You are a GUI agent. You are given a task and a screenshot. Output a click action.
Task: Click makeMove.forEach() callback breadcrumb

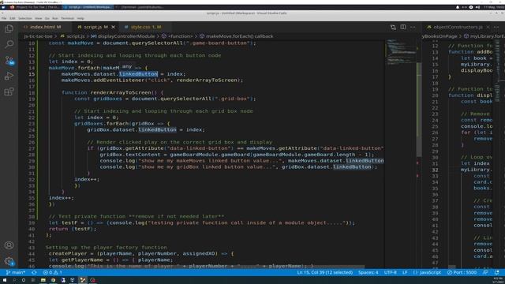237,36
